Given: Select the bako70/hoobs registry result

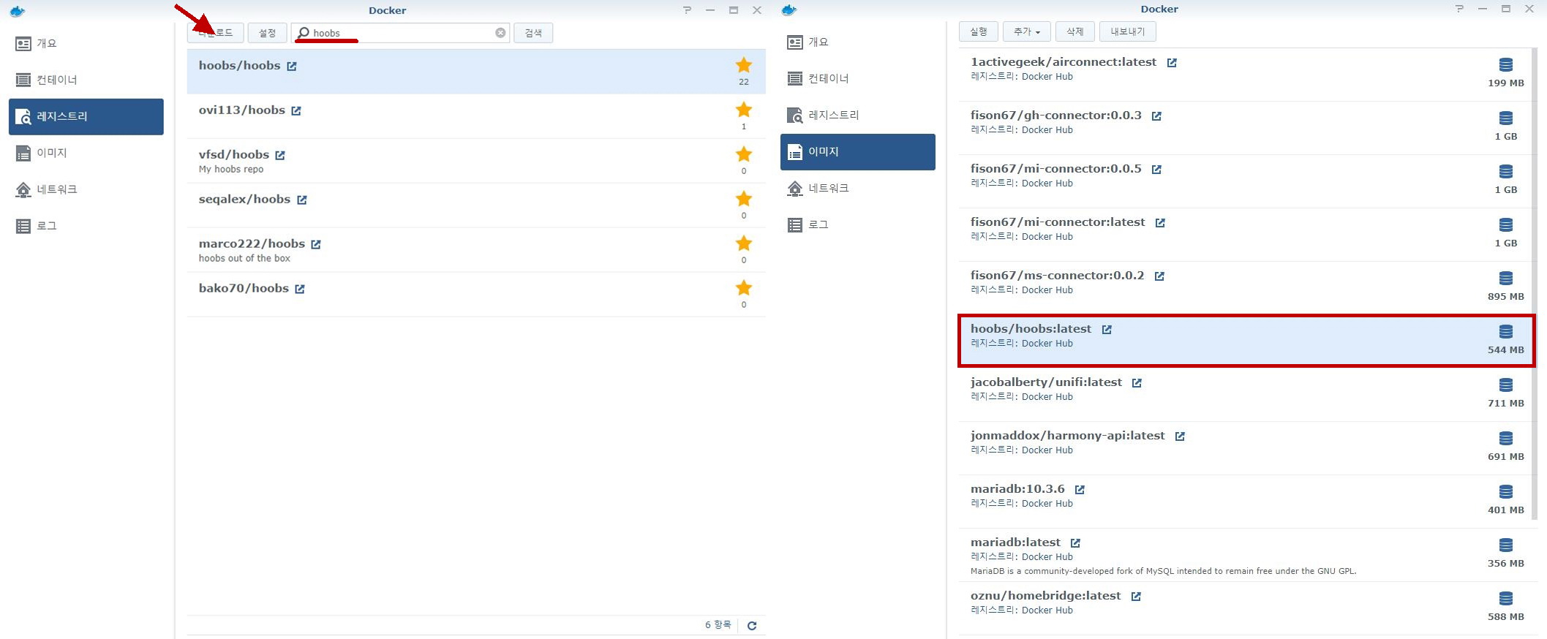Looking at the screenshot, I should 476,295.
